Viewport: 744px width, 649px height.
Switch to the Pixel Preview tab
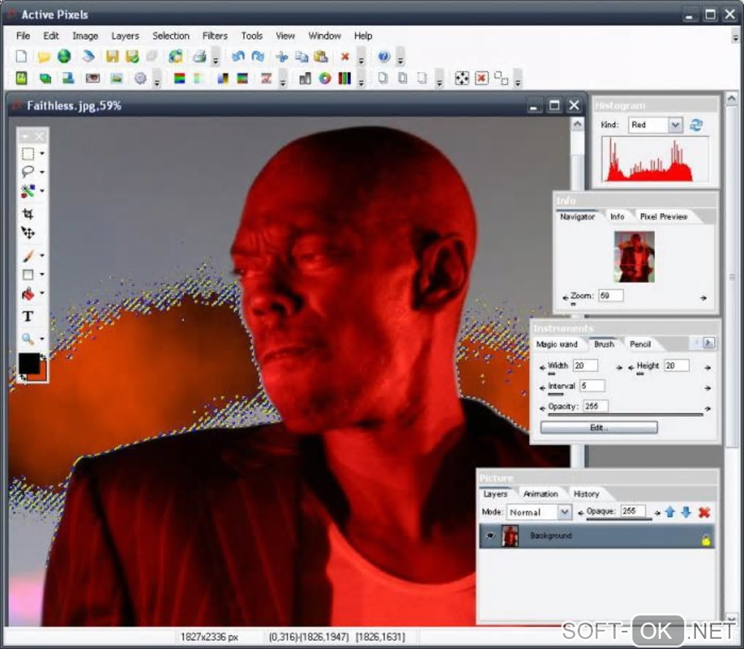tap(663, 217)
